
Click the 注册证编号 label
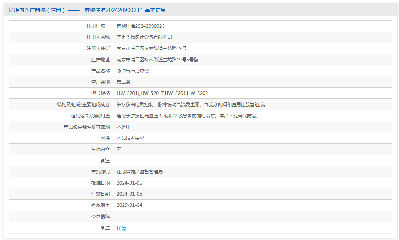pyautogui.click(x=98, y=26)
